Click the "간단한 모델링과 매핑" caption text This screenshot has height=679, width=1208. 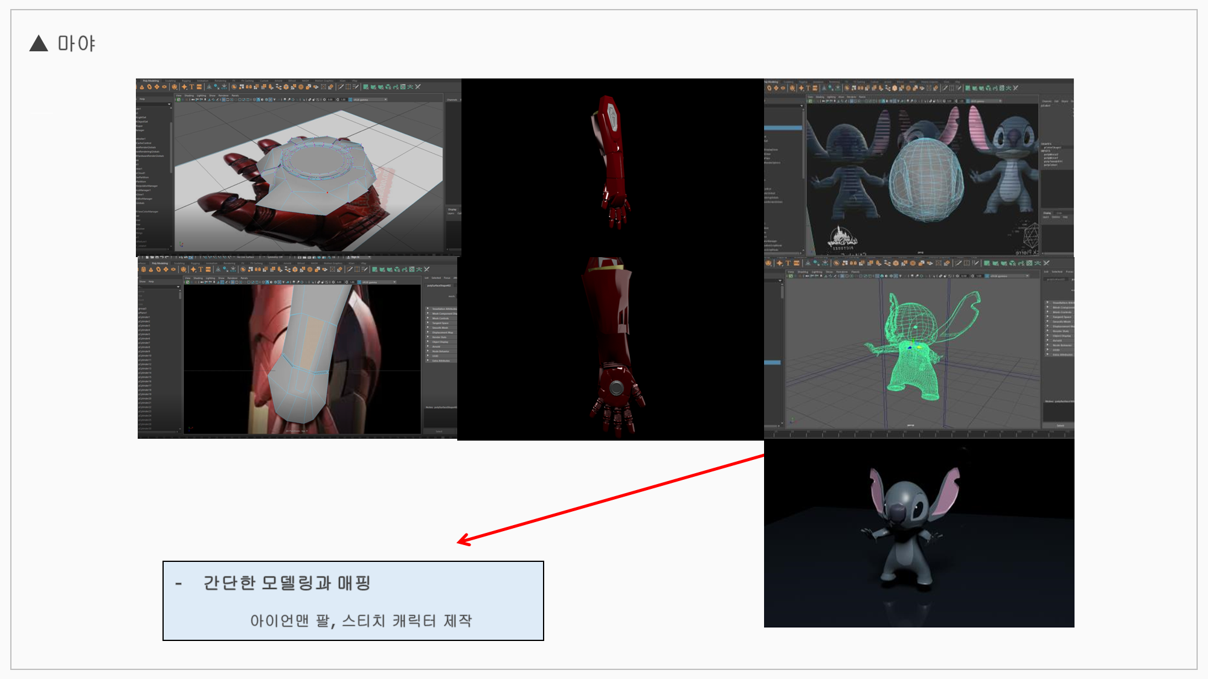click(287, 583)
